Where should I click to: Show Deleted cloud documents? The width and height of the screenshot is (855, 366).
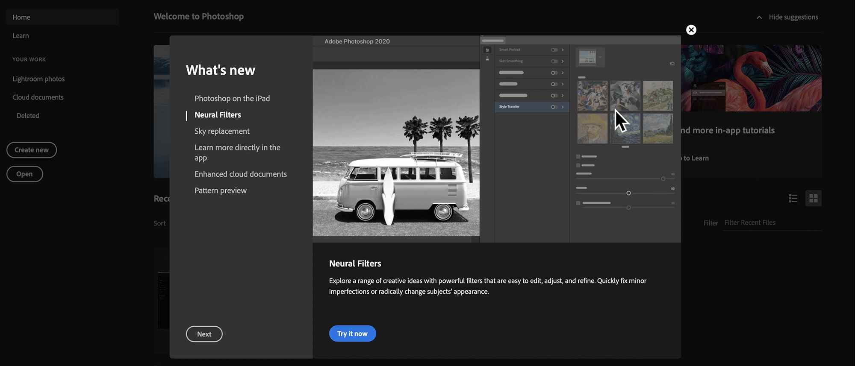point(28,116)
